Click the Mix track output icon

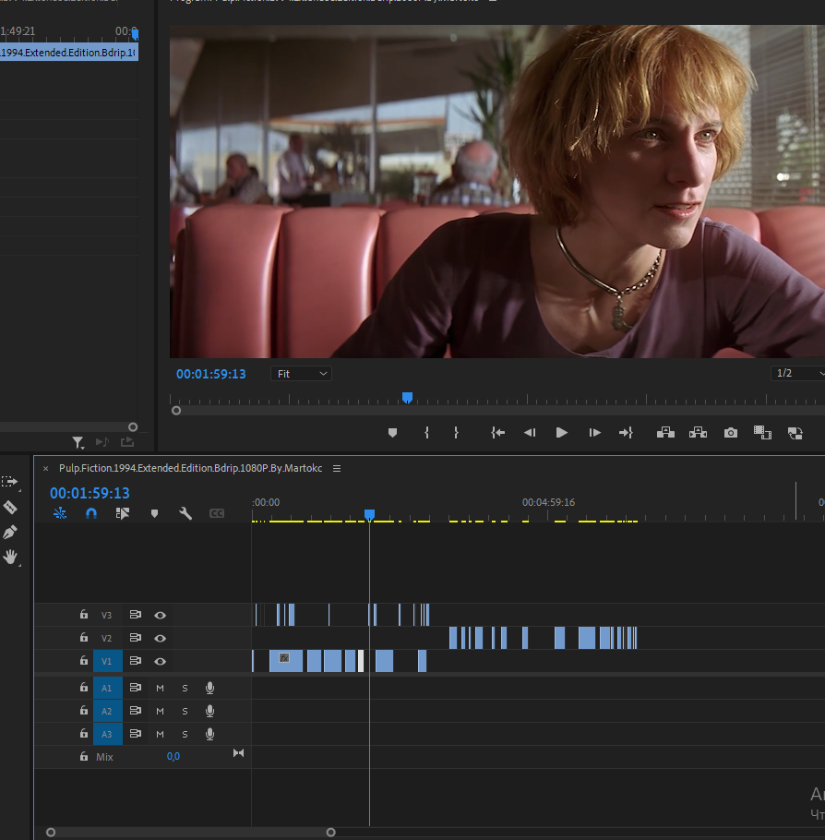[238, 753]
